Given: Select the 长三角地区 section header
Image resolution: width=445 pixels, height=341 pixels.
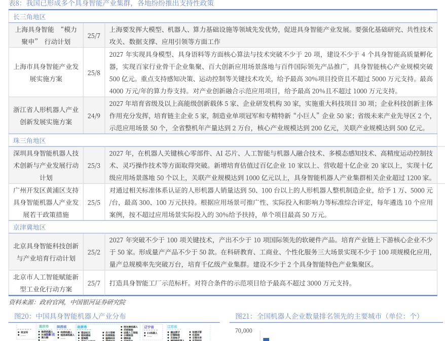Looking at the screenshot, I should (x=29, y=17).
